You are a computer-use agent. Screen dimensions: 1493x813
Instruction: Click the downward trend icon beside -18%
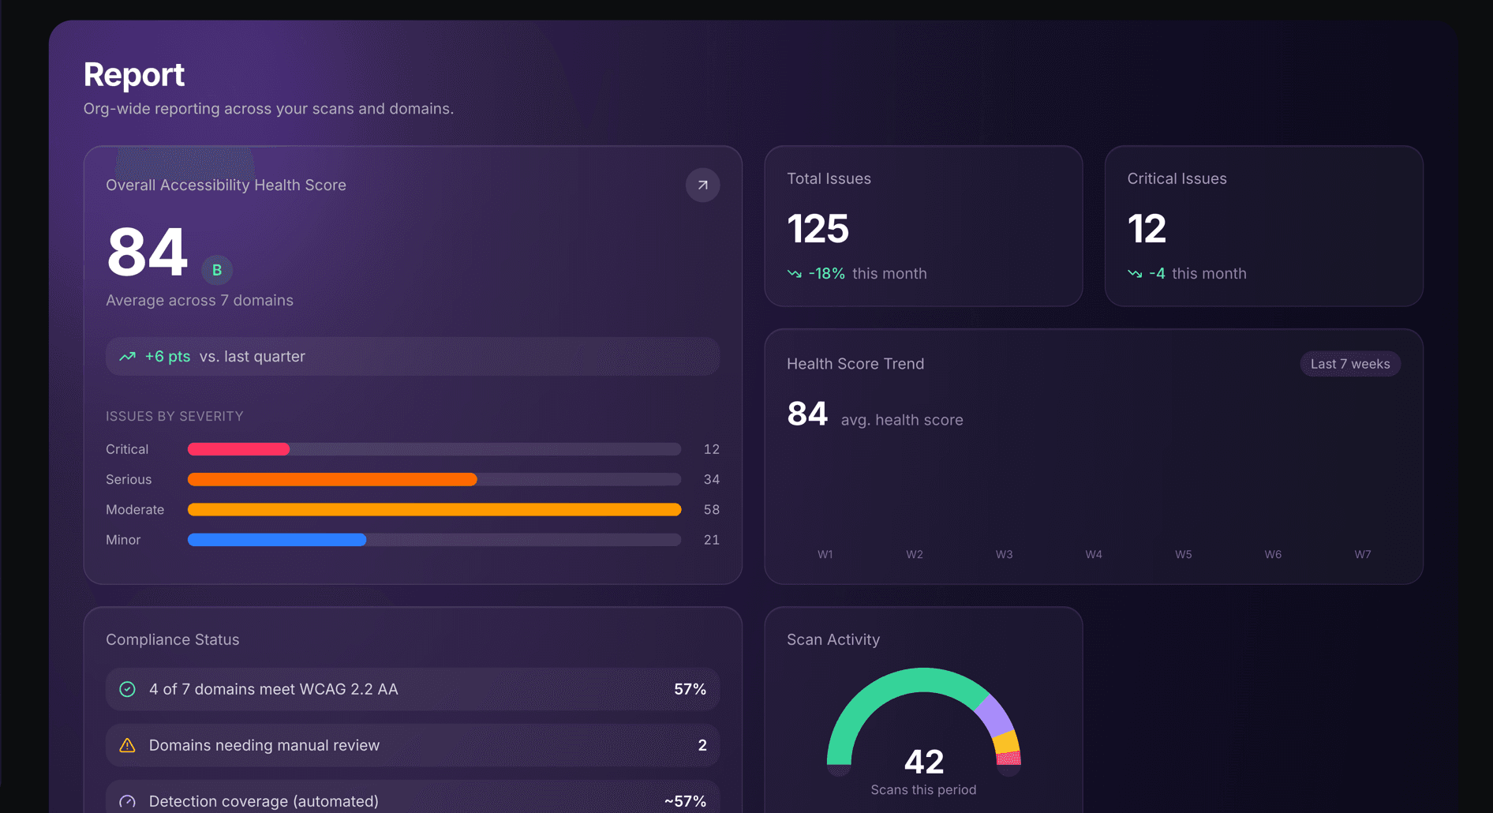coord(794,274)
